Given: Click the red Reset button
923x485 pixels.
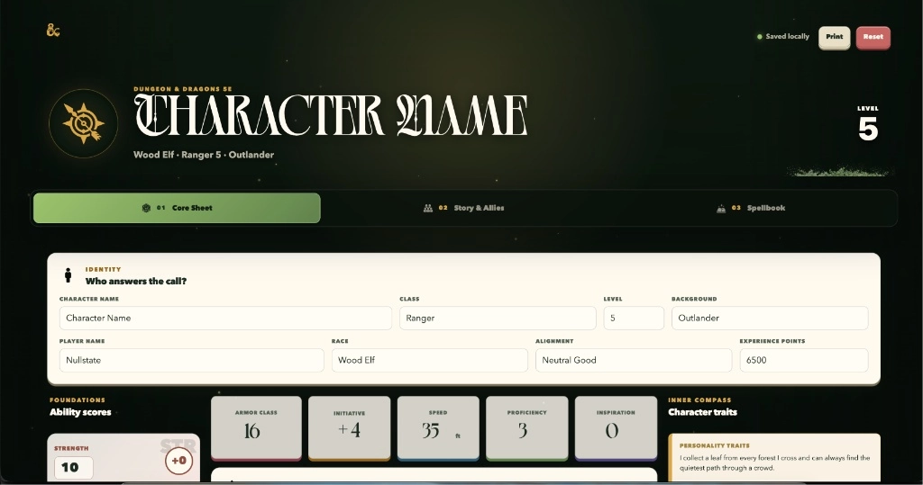Looking at the screenshot, I should tap(873, 37).
